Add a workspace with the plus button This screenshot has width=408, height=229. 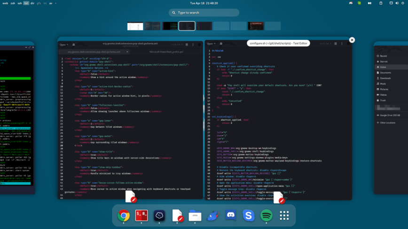coord(55,3)
